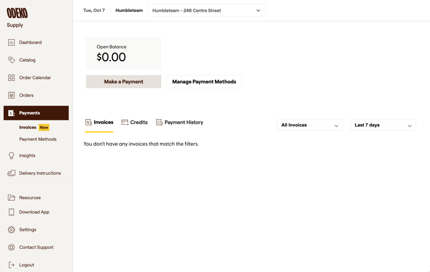Click the Insights lightbulb icon

click(x=11, y=155)
